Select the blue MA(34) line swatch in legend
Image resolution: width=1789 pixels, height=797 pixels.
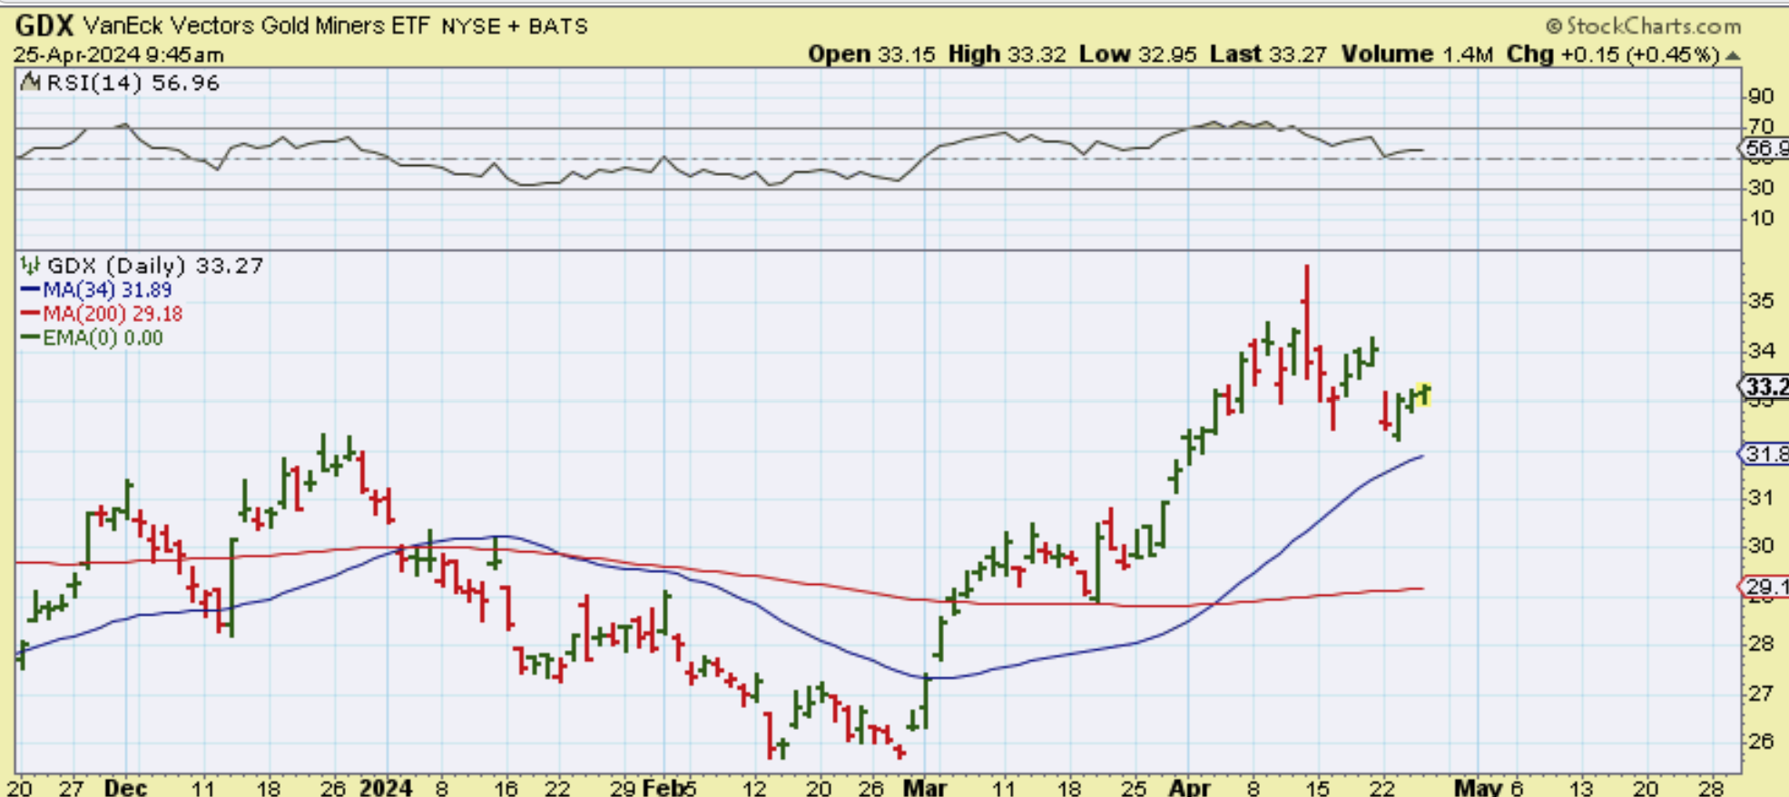(x=30, y=290)
